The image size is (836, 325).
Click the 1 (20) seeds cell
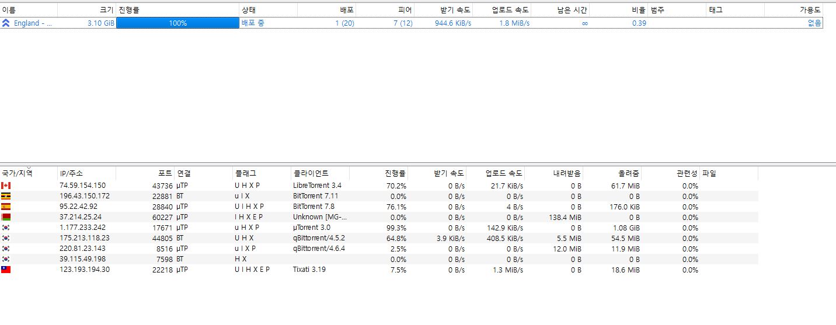[344, 23]
